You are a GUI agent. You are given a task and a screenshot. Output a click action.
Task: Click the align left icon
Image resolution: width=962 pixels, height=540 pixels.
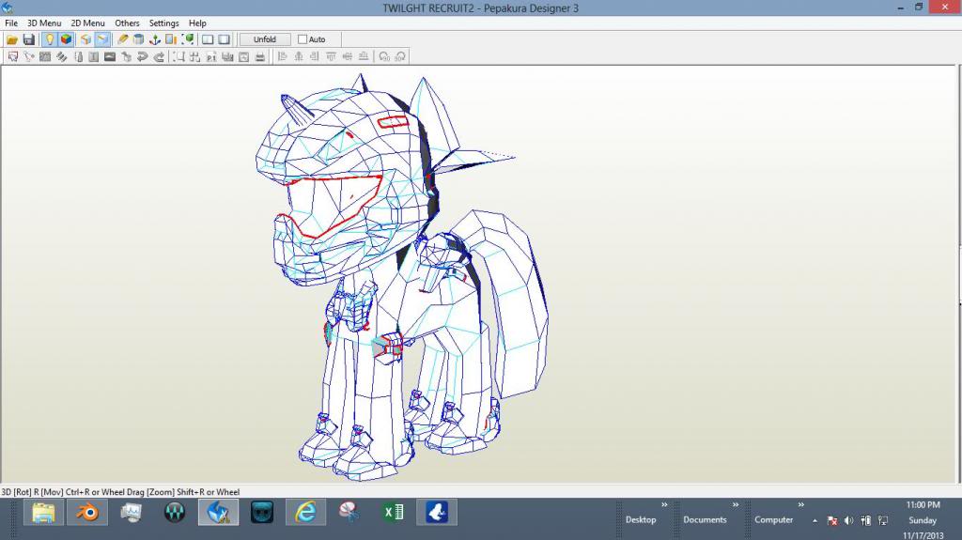point(282,56)
